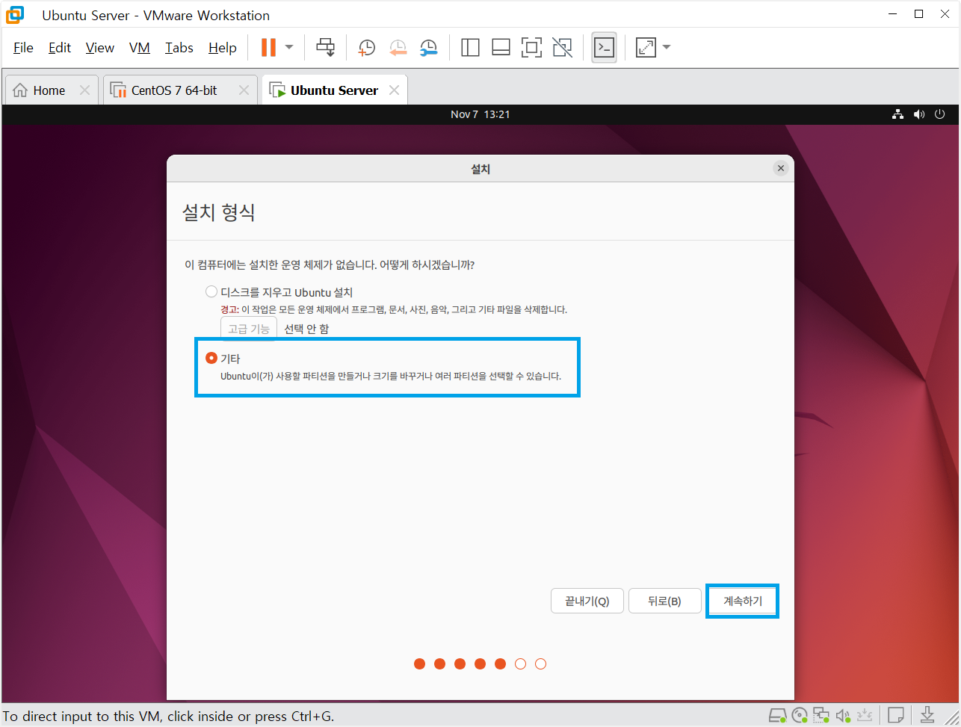Screen dimensions: 961x727
Task: Switch to full screen mode
Action: (x=531, y=48)
